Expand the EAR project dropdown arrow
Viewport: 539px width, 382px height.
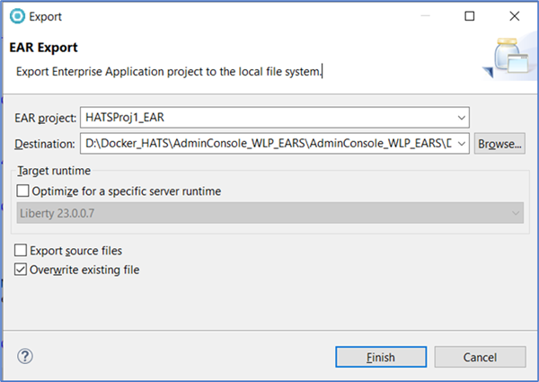pyautogui.click(x=461, y=118)
